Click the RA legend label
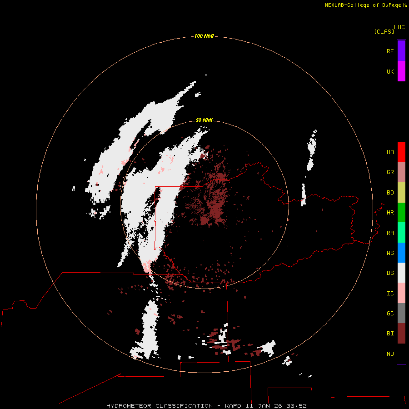409x409 pixels. 390,233
